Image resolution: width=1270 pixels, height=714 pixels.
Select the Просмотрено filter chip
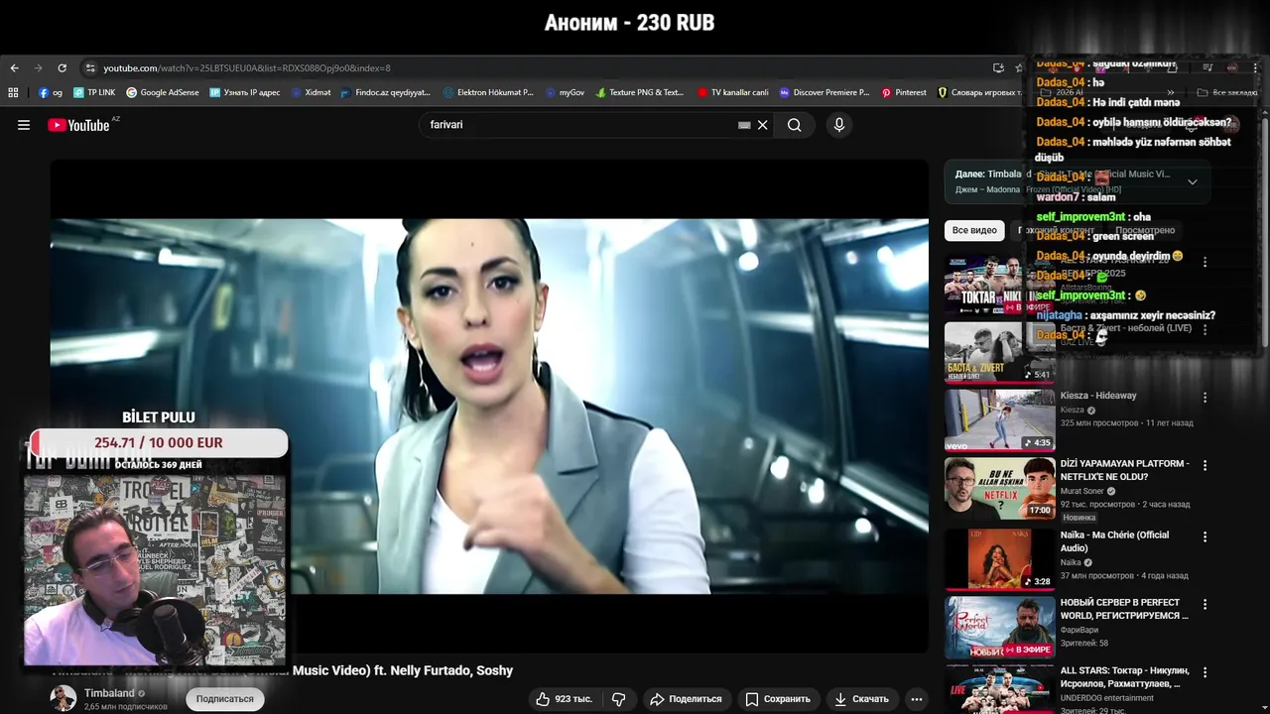pyautogui.click(x=1145, y=230)
